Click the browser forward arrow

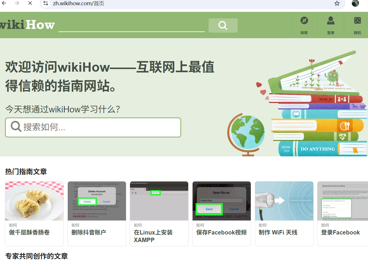click(17, 3)
